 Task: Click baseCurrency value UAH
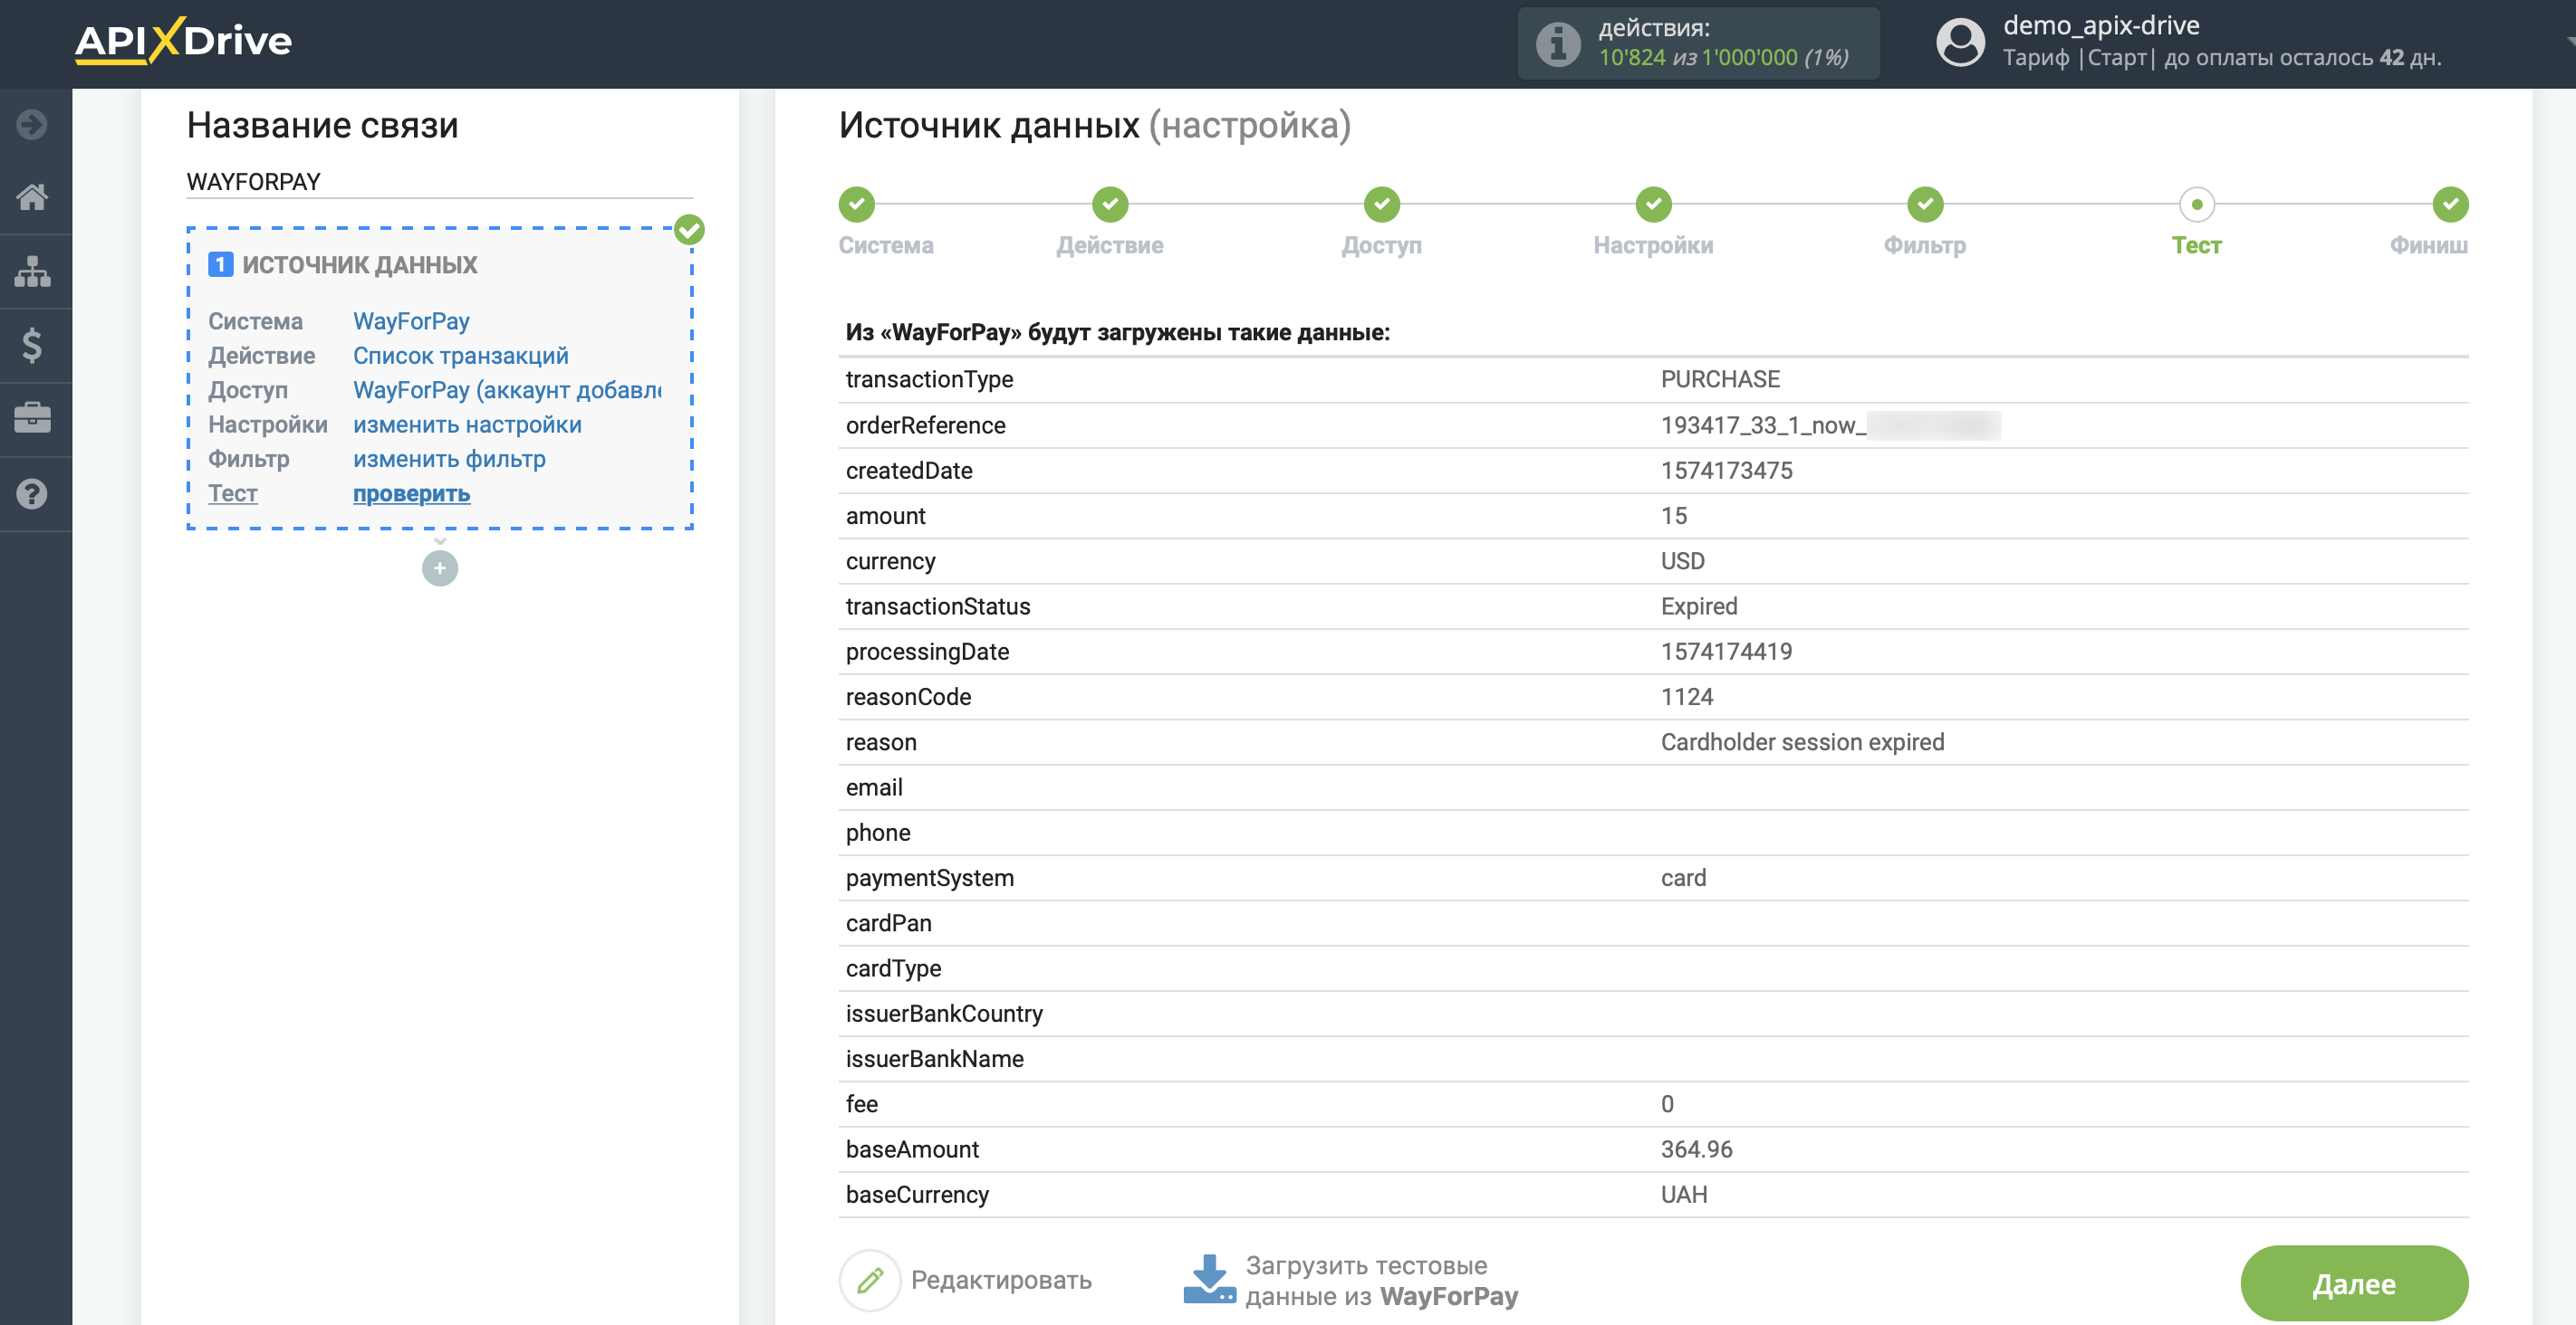(1684, 1195)
